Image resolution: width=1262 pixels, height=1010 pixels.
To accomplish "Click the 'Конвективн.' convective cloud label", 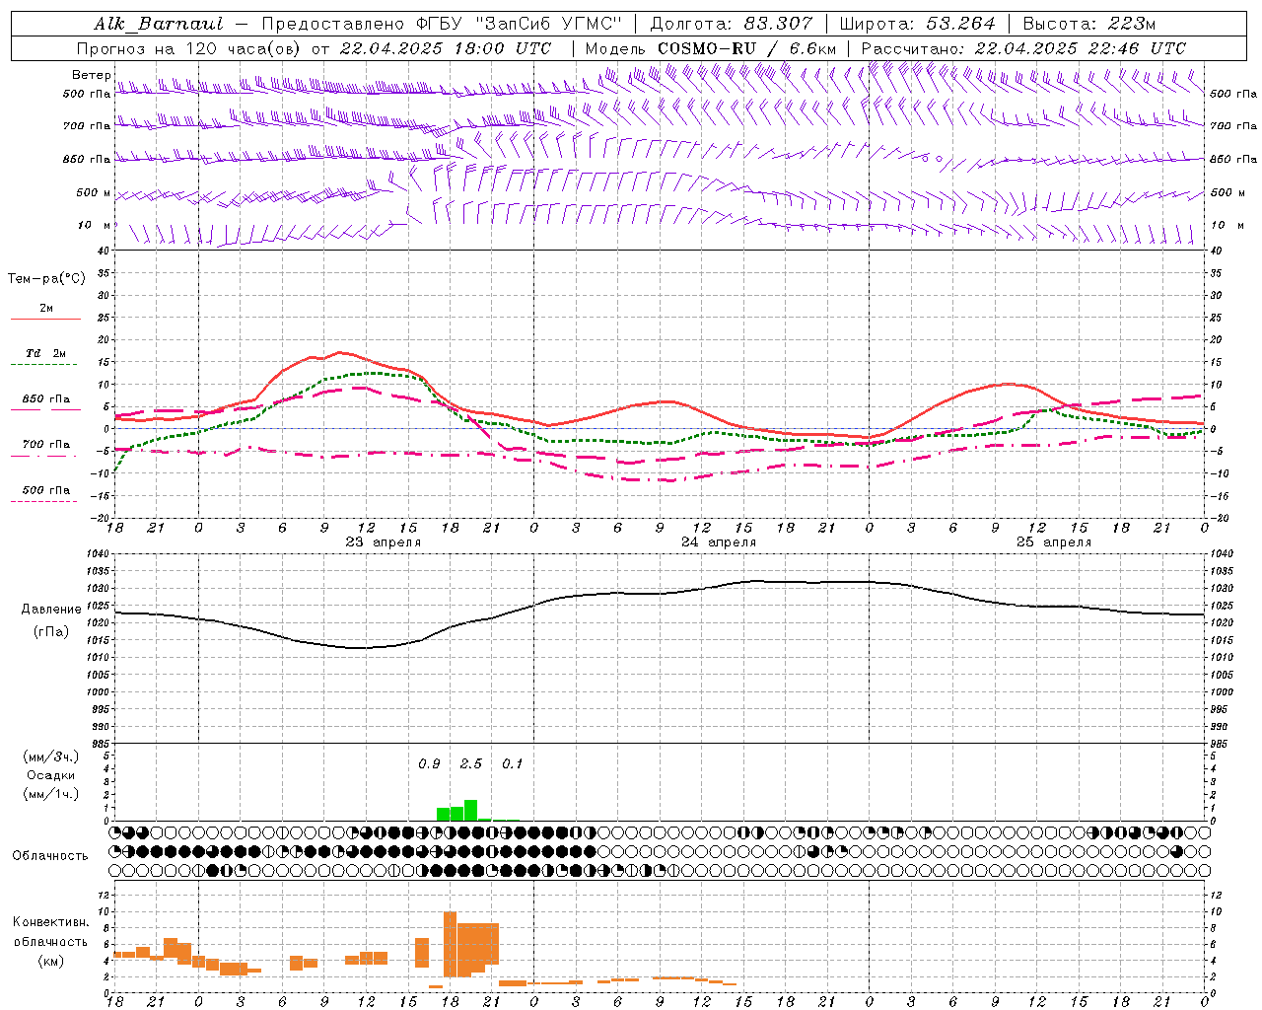I will 50,921.
